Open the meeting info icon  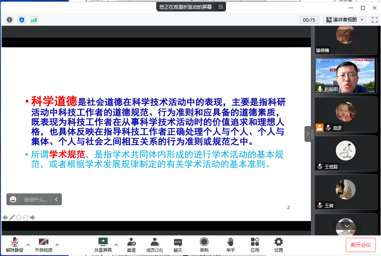point(10,20)
